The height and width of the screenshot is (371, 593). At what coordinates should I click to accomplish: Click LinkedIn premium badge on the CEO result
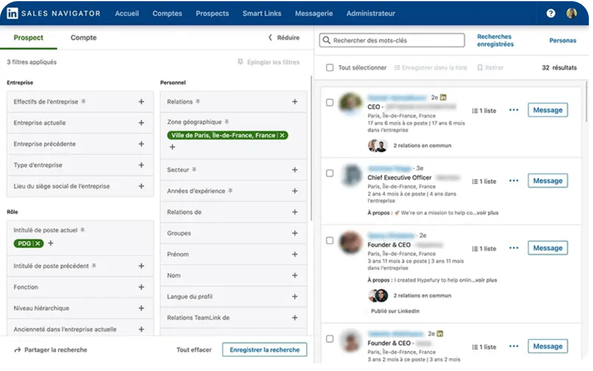(x=443, y=98)
